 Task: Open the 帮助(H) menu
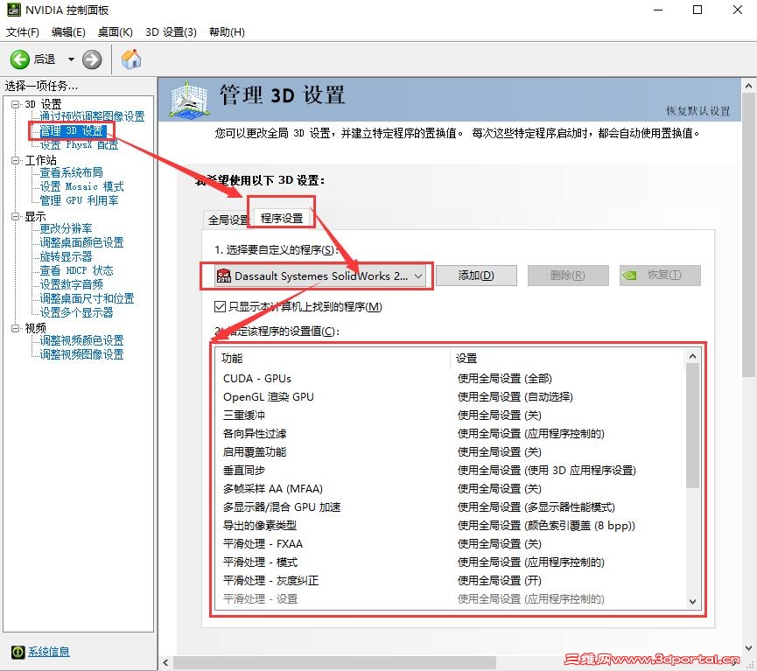pos(227,31)
